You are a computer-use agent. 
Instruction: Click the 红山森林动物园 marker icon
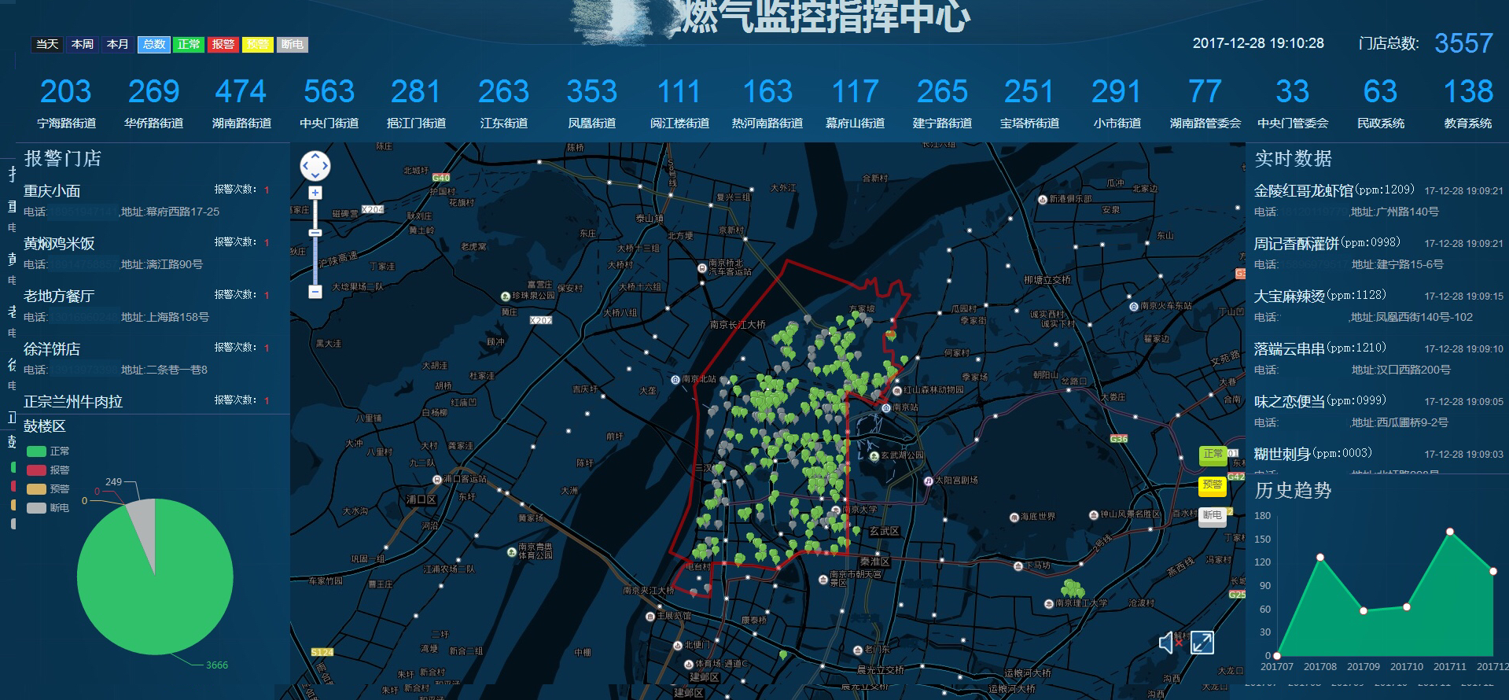[x=896, y=389]
